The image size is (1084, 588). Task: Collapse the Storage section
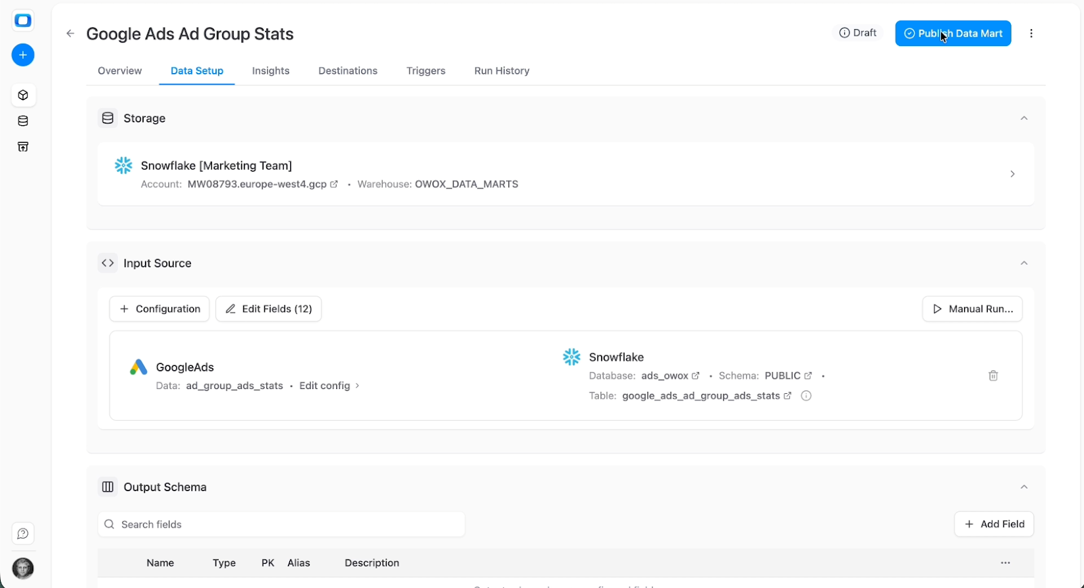point(1024,118)
